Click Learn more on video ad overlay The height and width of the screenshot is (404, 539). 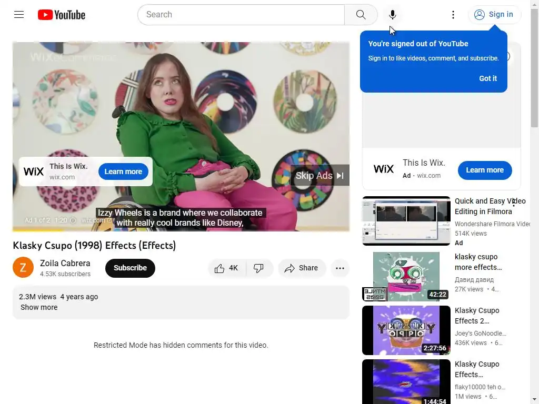123,171
